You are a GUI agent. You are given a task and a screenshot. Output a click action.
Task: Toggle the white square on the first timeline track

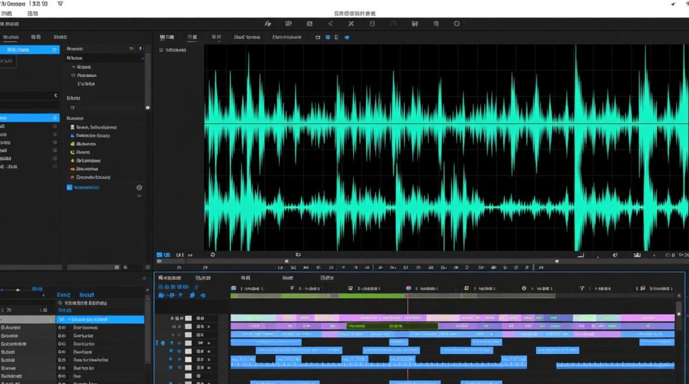click(188, 318)
